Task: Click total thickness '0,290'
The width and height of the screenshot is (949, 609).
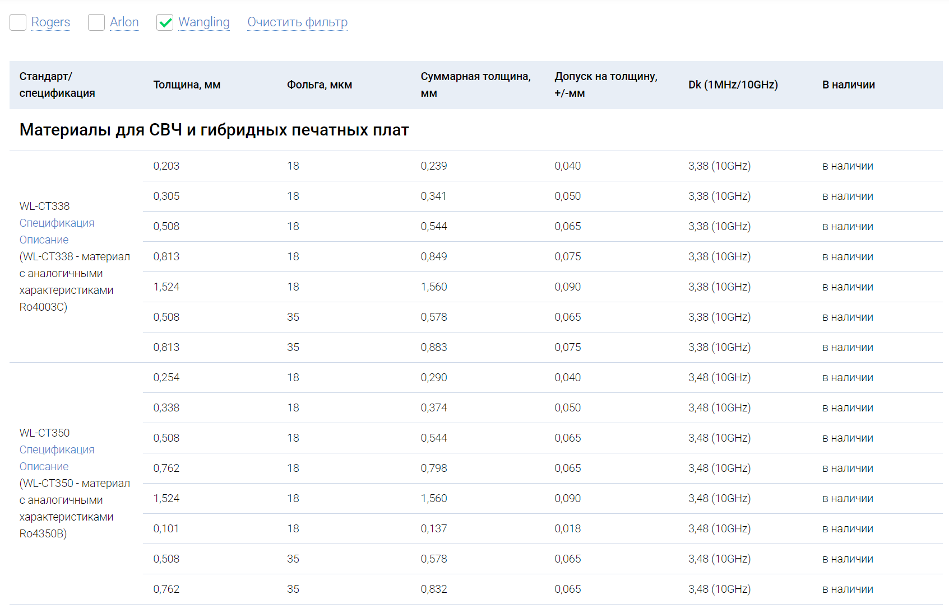Action: click(434, 377)
